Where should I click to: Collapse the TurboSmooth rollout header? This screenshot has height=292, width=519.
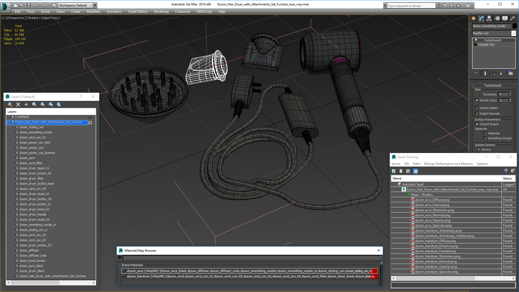(x=493, y=85)
